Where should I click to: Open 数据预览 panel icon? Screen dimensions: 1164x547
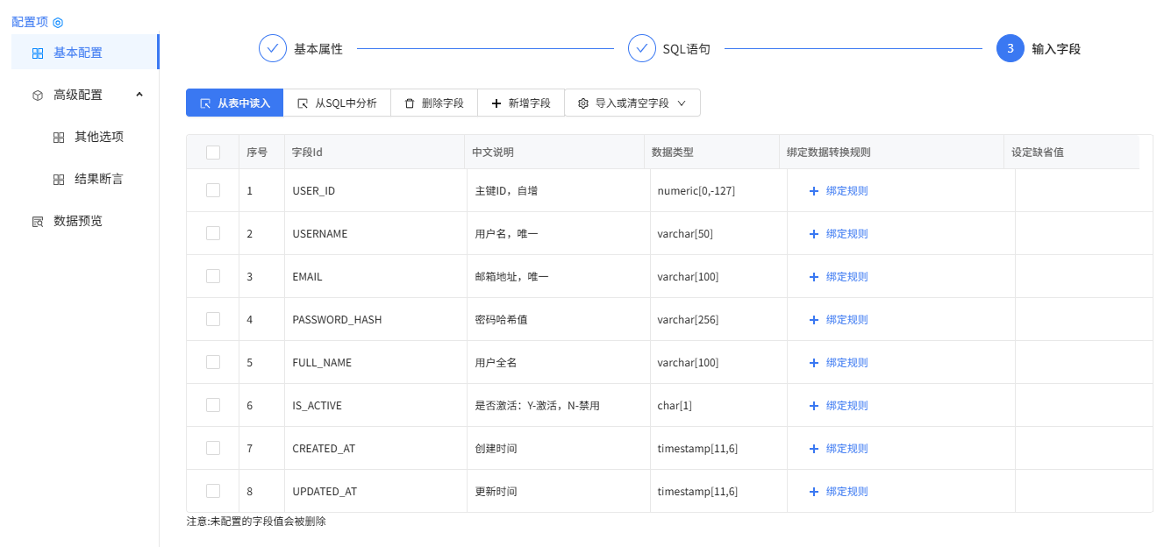pos(37,221)
